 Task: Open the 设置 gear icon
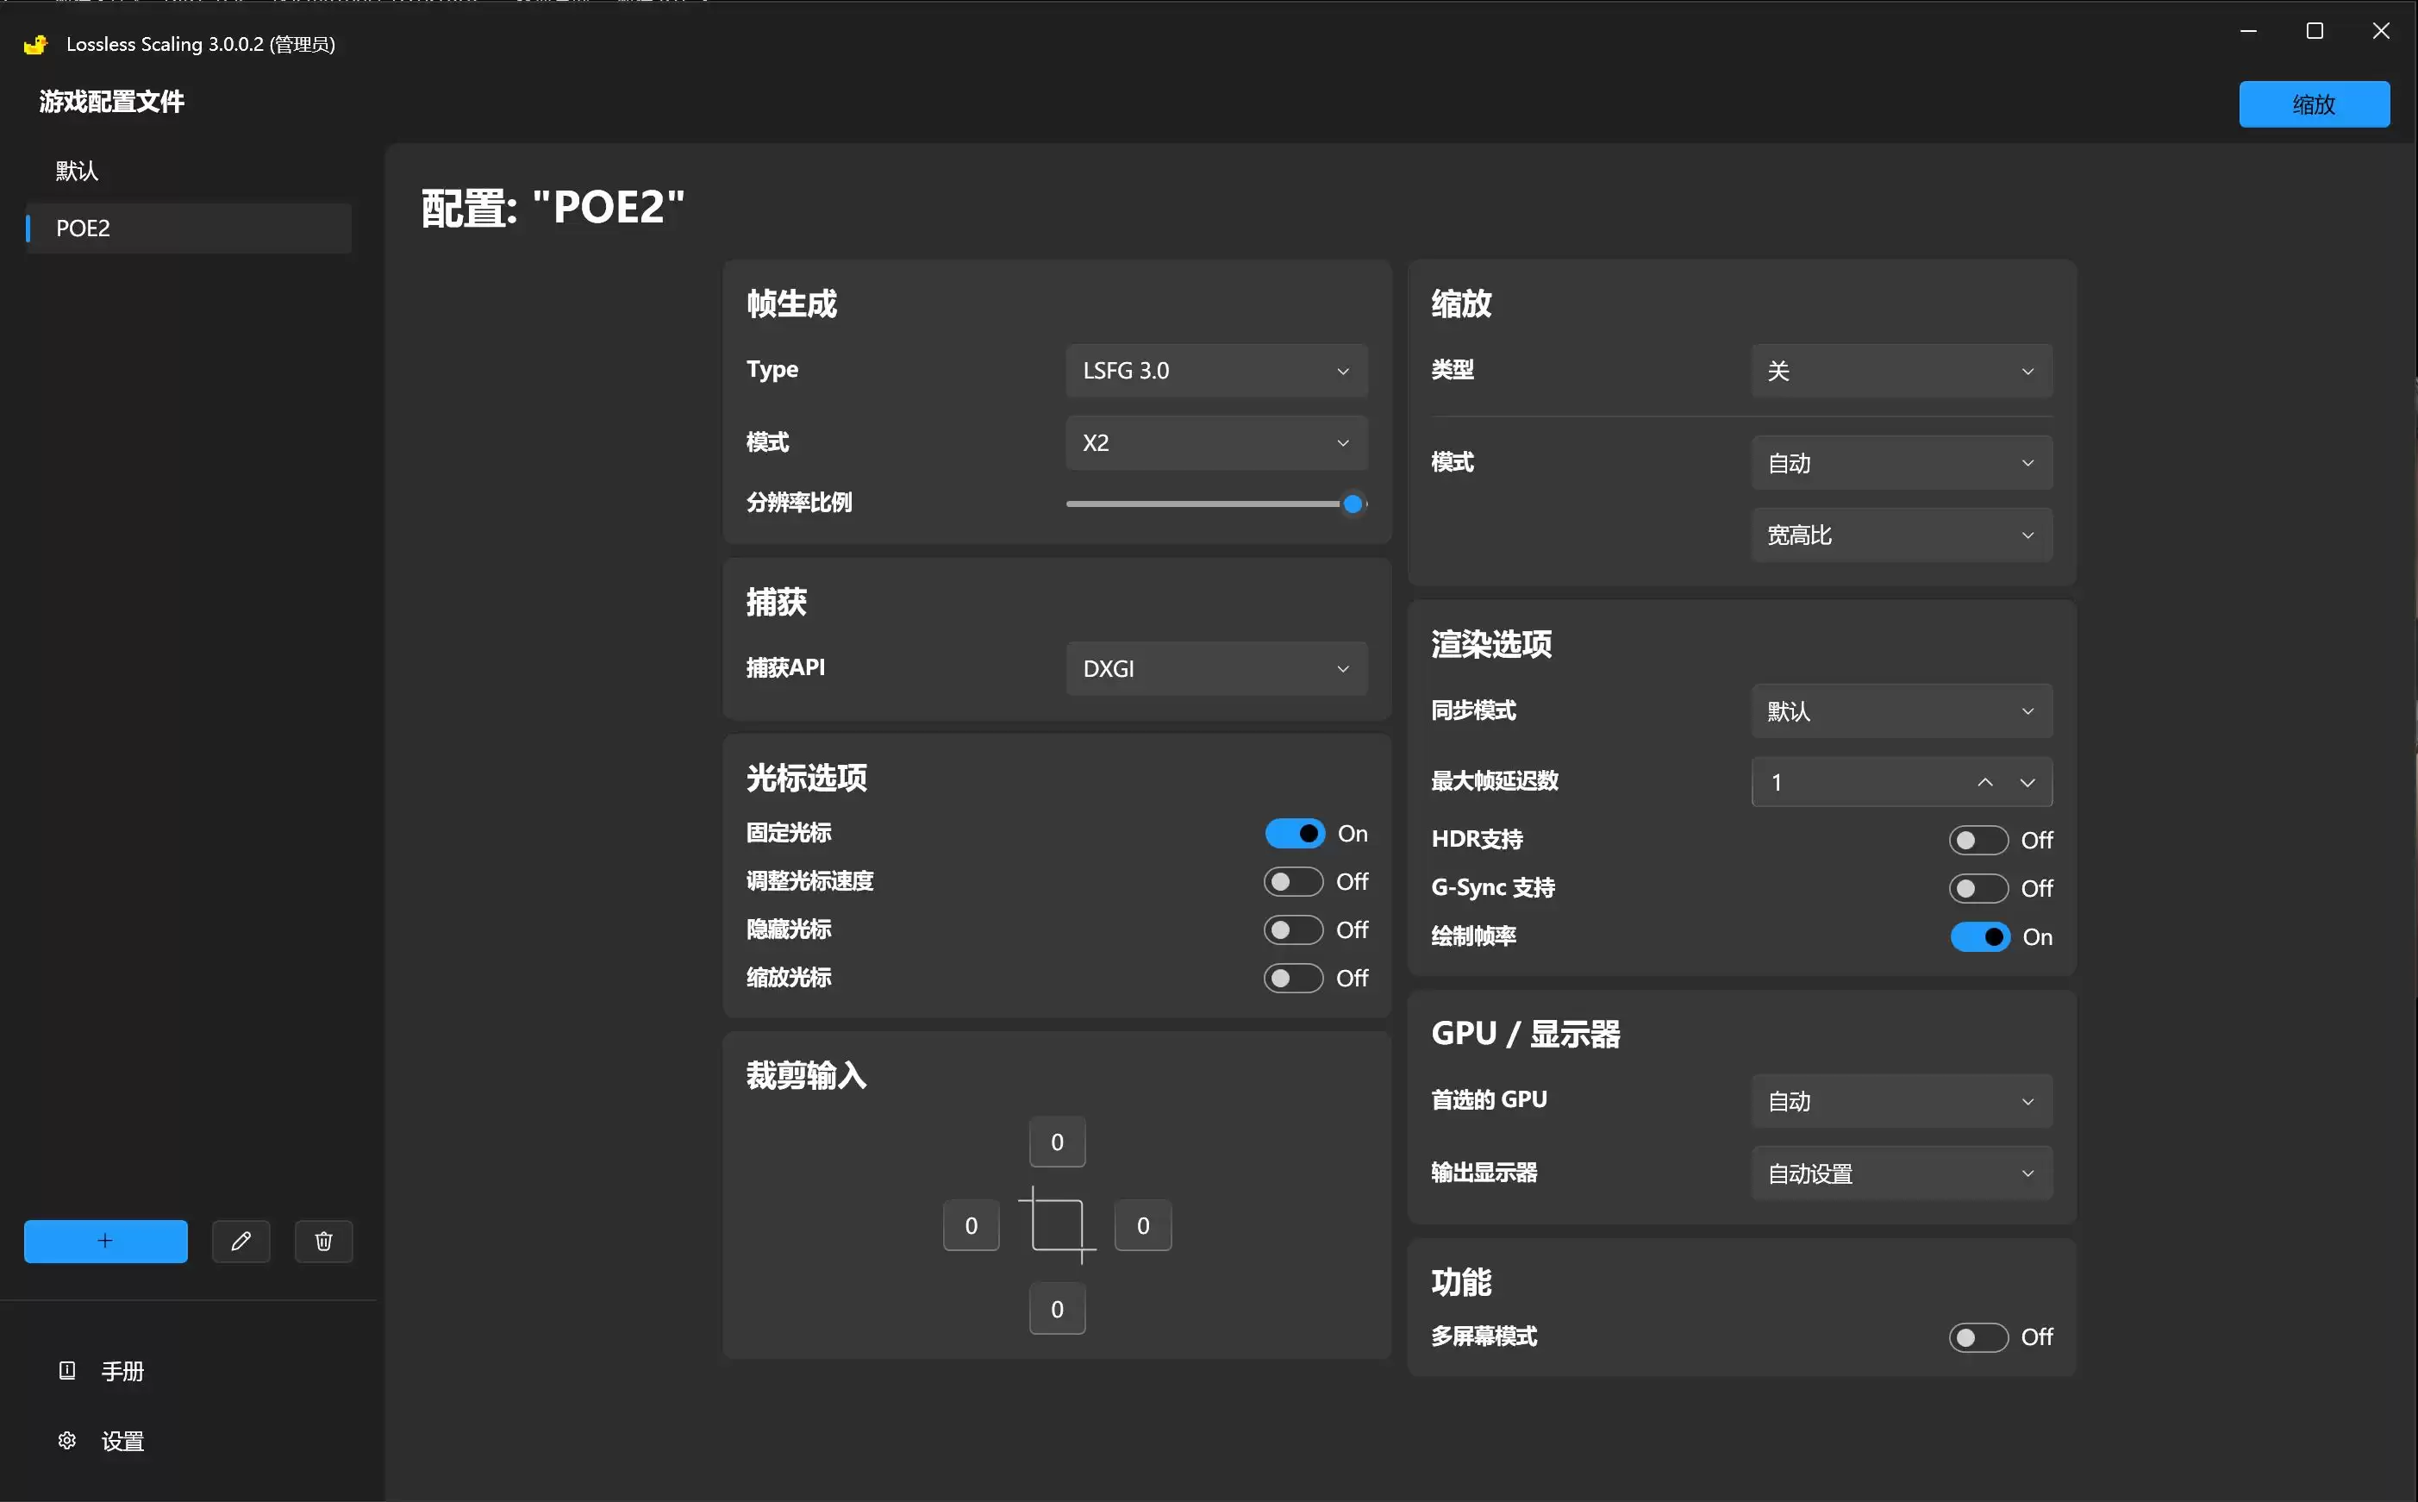pyautogui.click(x=66, y=1441)
